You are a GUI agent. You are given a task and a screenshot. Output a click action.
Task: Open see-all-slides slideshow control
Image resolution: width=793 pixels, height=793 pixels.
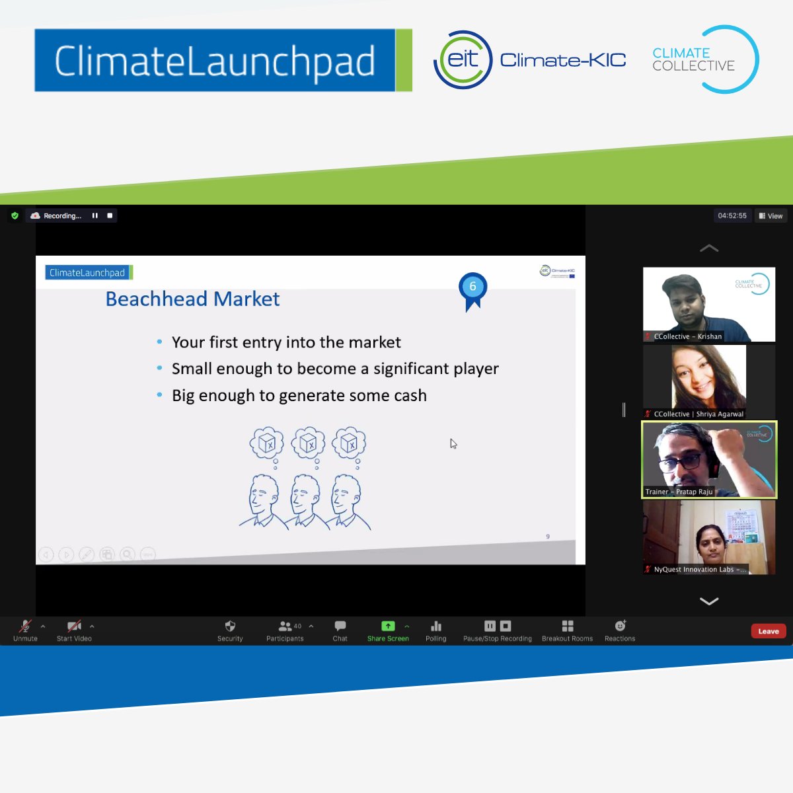(x=107, y=554)
